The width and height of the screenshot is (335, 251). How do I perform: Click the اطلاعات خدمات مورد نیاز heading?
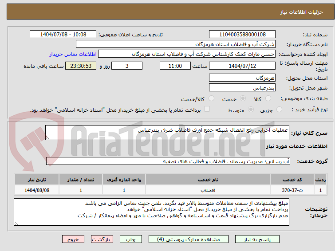point(296,146)
